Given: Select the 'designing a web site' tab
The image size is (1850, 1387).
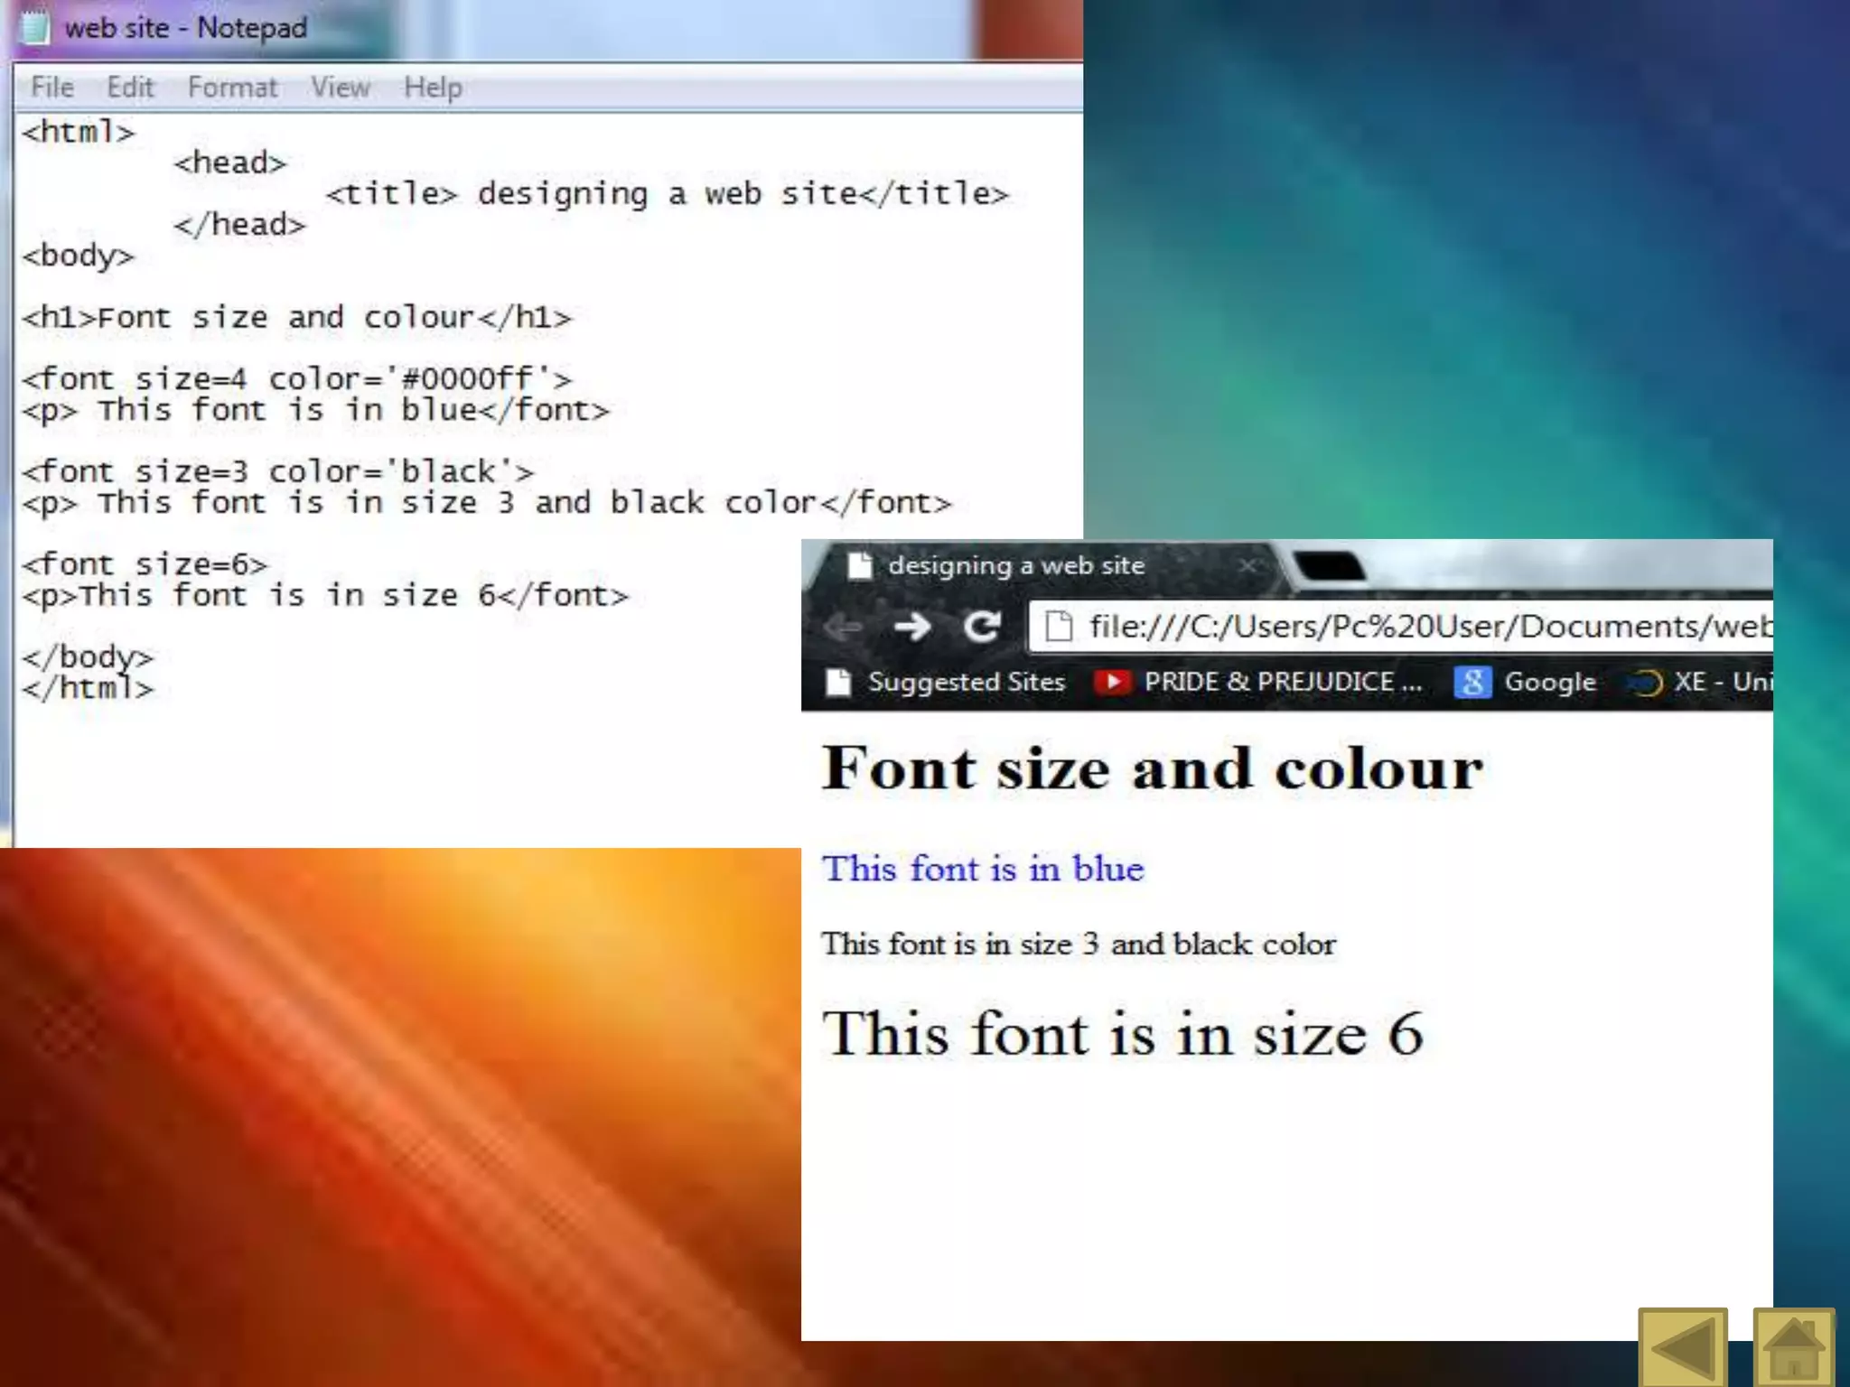Looking at the screenshot, I should 1015,566.
